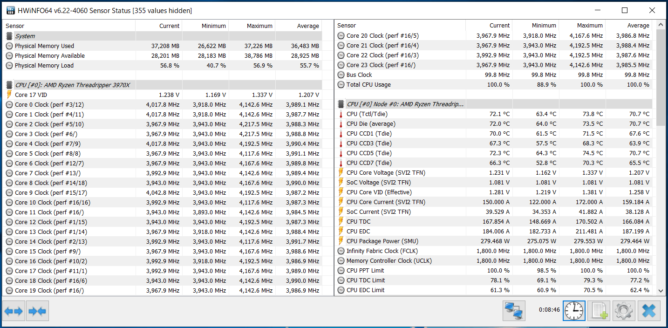668x328 pixels.
Task: Click the 0:08:46 elapsed time text
Action: (x=549, y=309)
